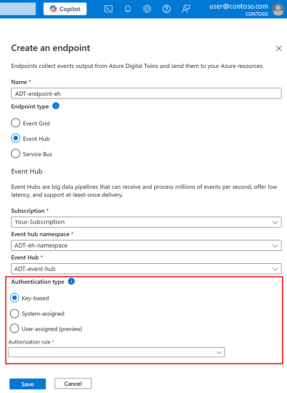The width and height of the screenshot is (287, 393).
Task: Open the Event Hub dropdown list
Action: point(146,269)
